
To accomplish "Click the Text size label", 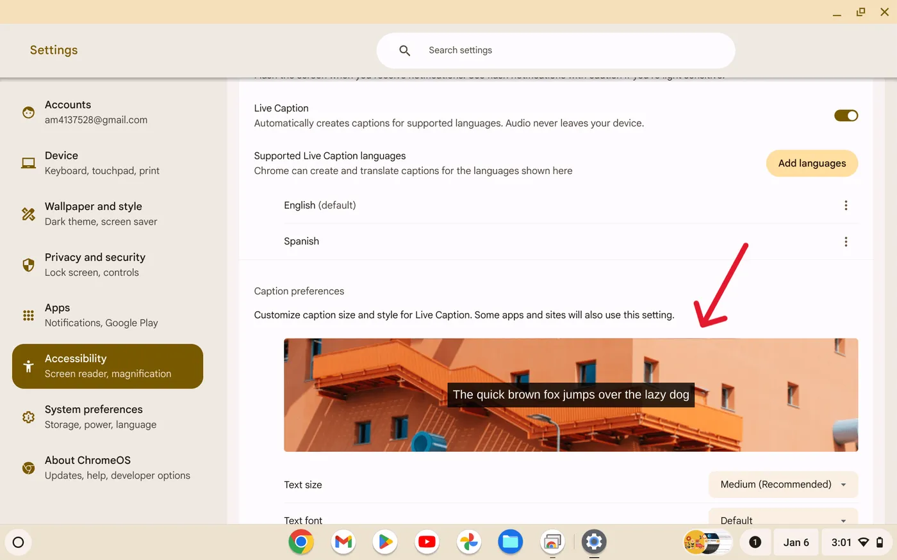I will click(x=303, y=485).
